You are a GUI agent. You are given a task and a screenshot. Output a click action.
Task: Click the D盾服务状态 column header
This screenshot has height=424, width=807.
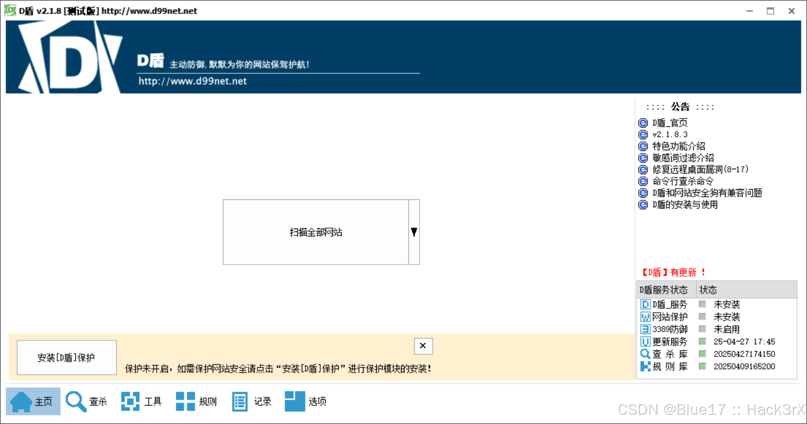point(666,290)
